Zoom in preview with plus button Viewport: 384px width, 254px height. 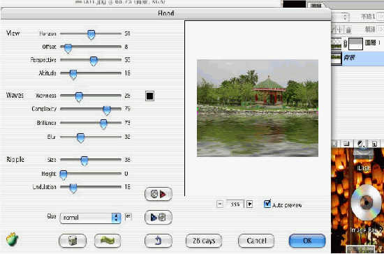249,204
